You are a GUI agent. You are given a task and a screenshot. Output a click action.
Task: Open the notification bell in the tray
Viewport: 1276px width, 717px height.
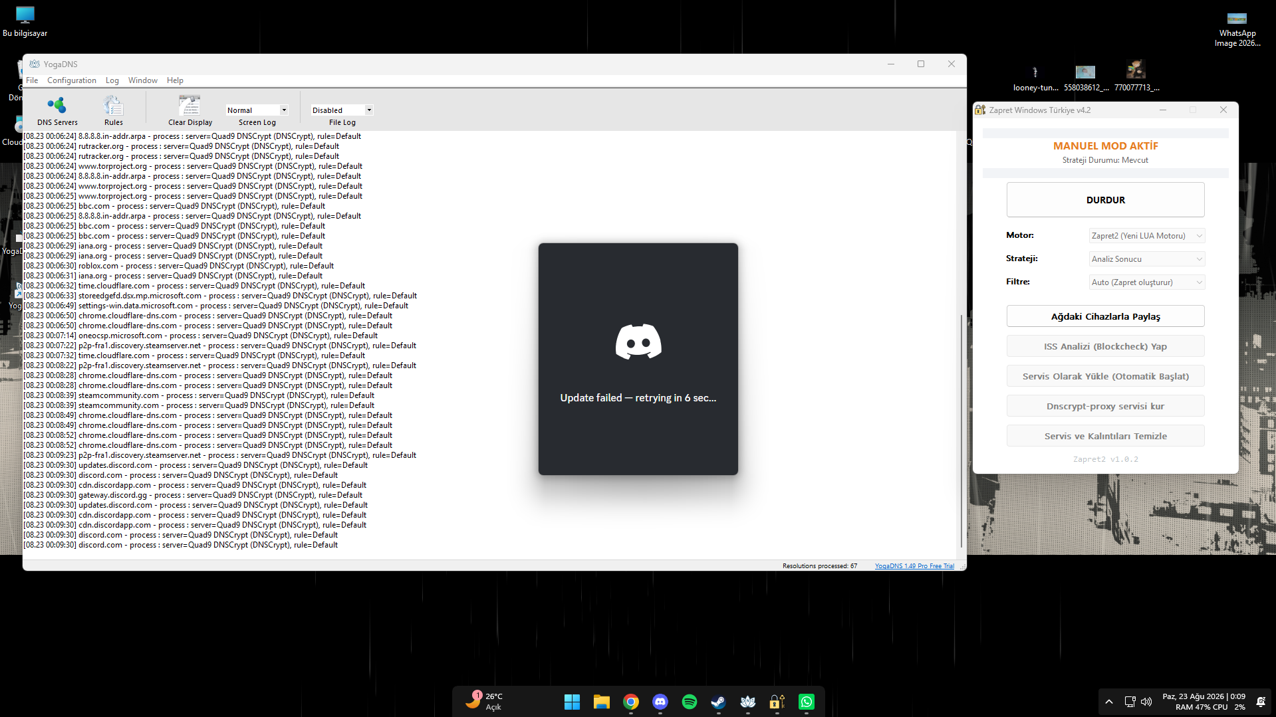(x=1261, y=702)
